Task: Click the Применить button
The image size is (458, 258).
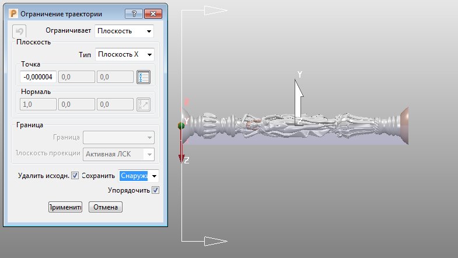Action: click(65, 207)
